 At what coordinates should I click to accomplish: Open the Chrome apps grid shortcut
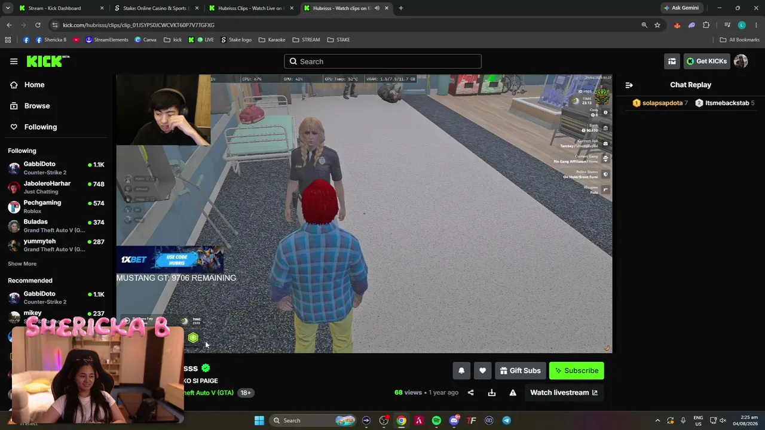pyautogui.click(x=8, y=40)
